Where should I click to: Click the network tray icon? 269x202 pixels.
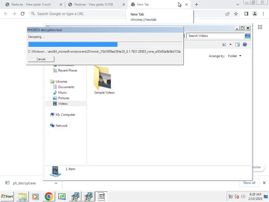231,196
